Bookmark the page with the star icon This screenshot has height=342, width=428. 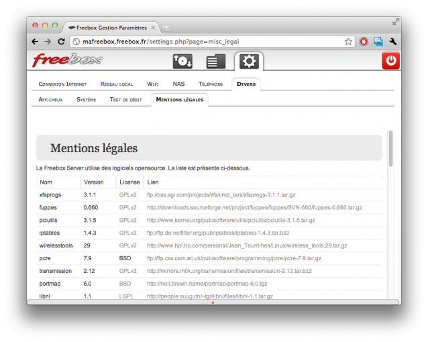[x=348, y=42]
